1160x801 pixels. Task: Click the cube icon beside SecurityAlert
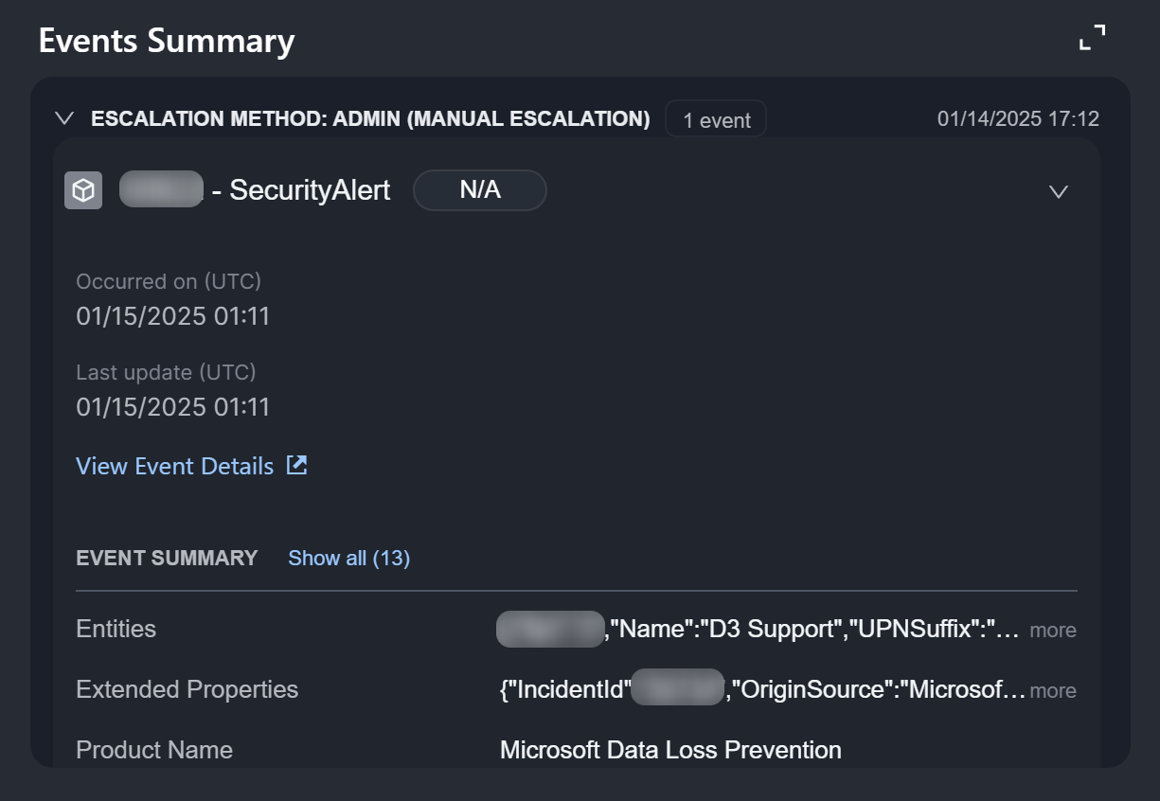[x=83, y=190]
